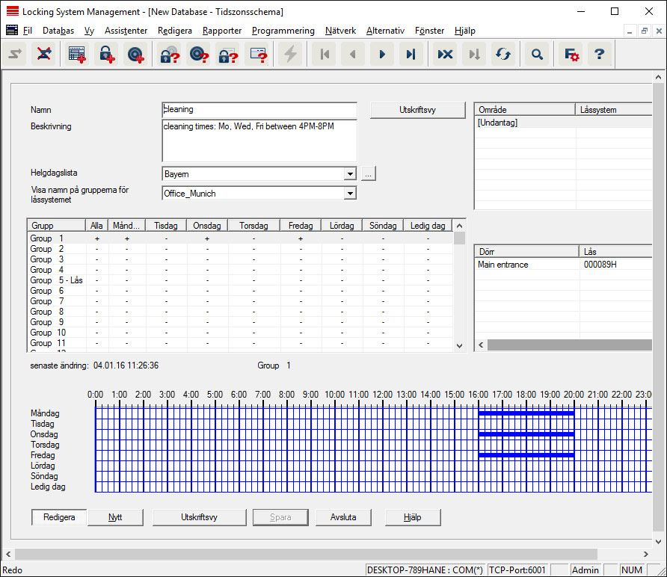Click the filter settings toolbar icon
Image resolution: width=667 pixels, height=577 pixels.
(571, 55)
